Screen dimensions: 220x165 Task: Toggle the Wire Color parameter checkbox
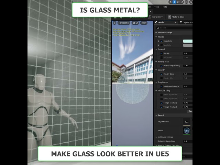coord(162,45)
